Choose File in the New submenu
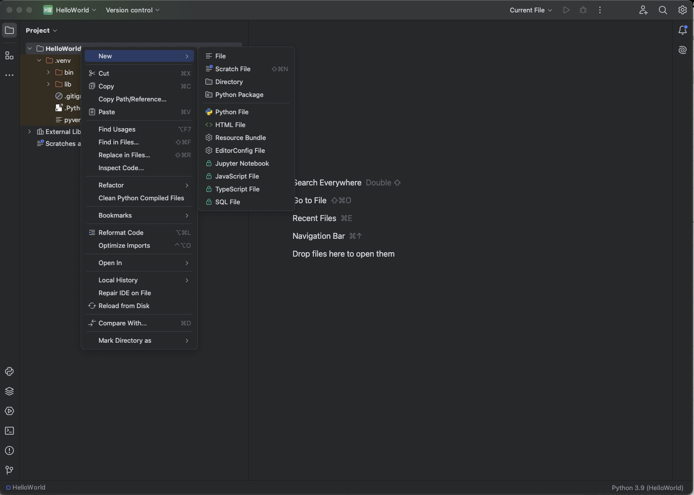Image resolution: width=694 pixels, height=495 pixels. (x=246, y=56)
